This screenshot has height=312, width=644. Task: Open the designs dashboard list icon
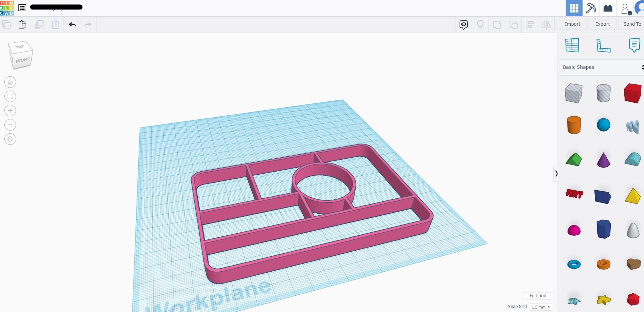pos(22,7)
